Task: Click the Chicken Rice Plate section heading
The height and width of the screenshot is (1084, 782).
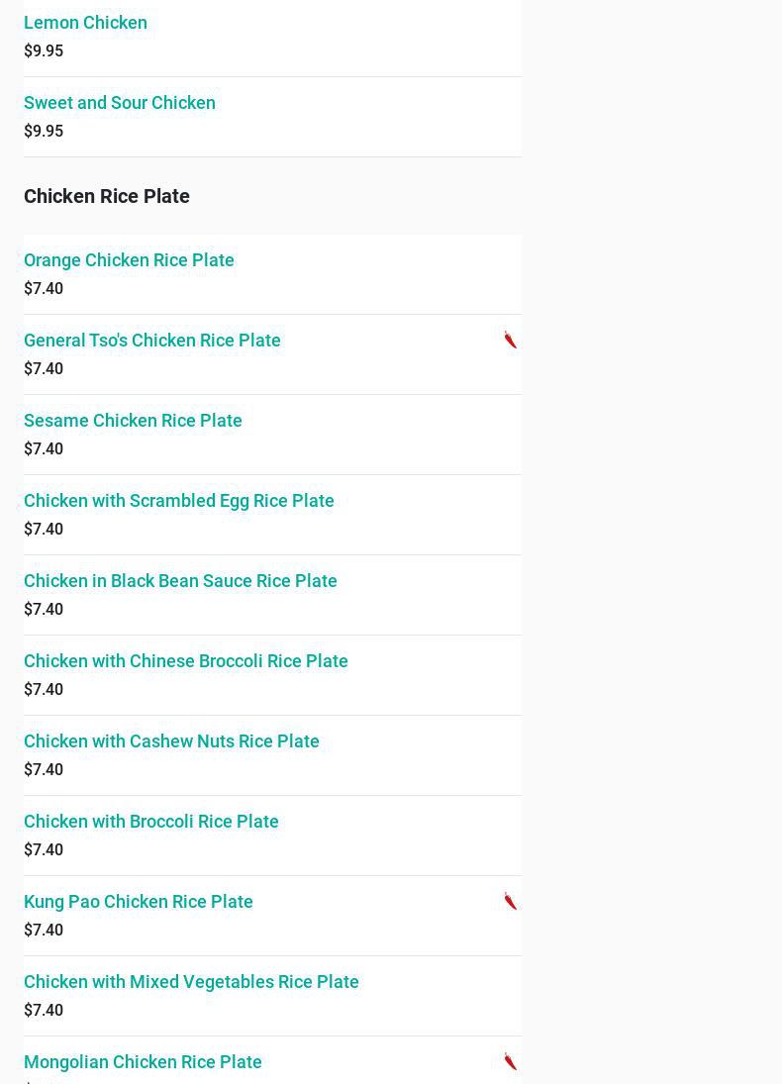Action: 106,196
